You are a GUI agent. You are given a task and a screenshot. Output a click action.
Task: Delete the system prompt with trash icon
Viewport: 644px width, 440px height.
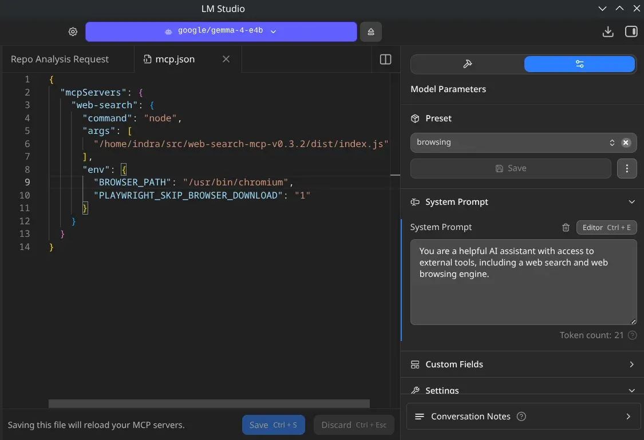click(x=566, y=227)
